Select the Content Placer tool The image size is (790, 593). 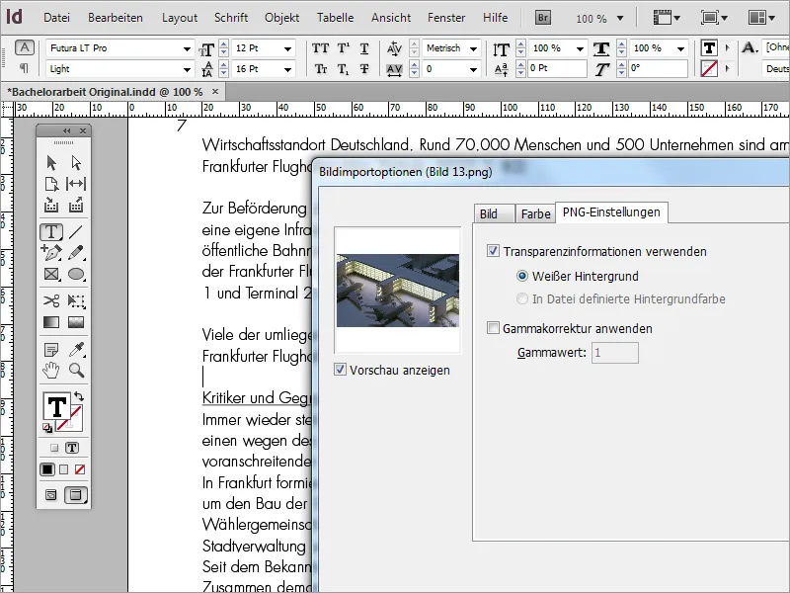[x=76, y=205]
